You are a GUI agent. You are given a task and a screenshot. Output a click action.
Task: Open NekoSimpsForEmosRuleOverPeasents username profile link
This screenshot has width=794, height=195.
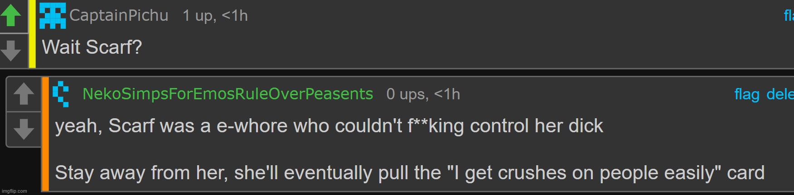228,94
